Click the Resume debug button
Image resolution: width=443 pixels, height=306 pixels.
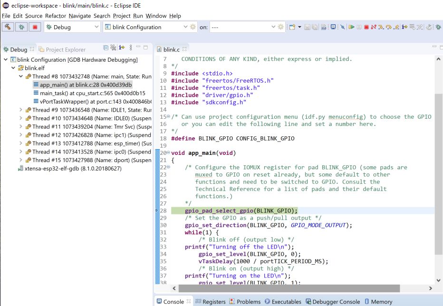351,27
